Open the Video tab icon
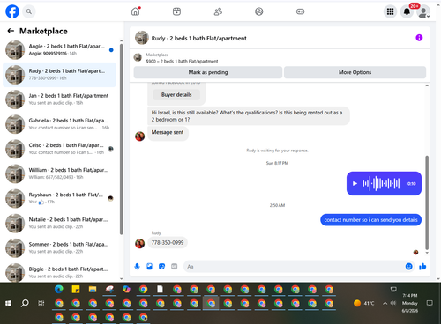 pos(176,11)
